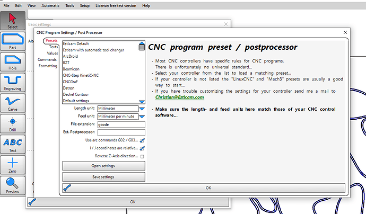Image resolution: width=366 pixels, height=214 pixels.
Task: Select the Zero point tool
Action: pyautogui.click(x=13, y=164)
